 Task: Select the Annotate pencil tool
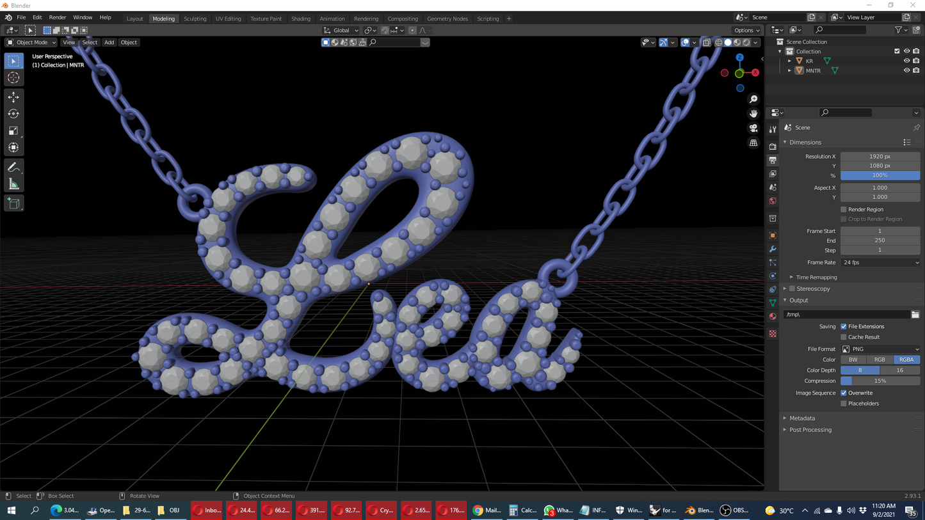click(13, 168)
